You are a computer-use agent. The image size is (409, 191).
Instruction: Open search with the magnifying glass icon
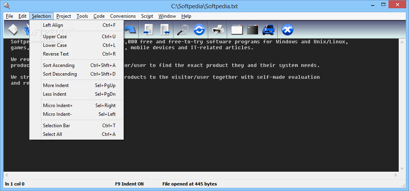point(183,30)
